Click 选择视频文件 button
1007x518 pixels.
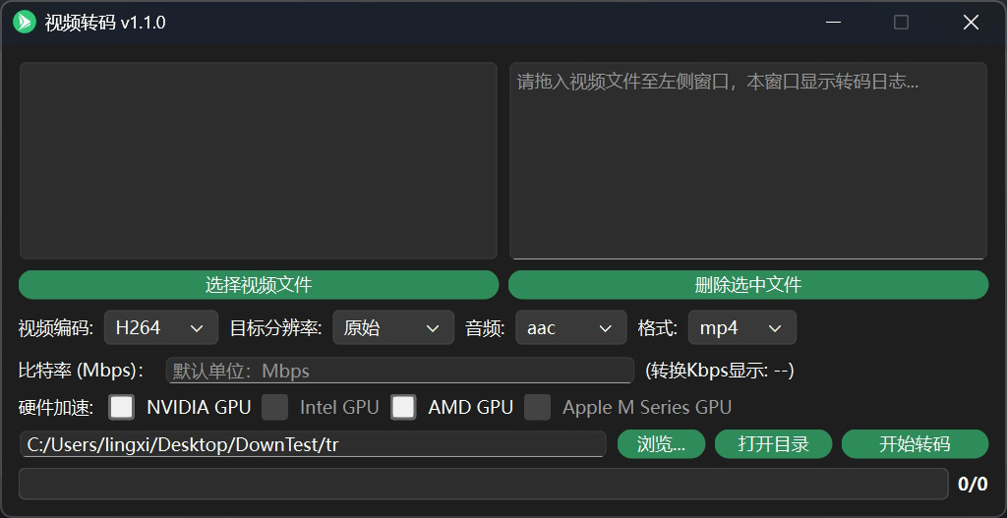[x=259, y=284]
